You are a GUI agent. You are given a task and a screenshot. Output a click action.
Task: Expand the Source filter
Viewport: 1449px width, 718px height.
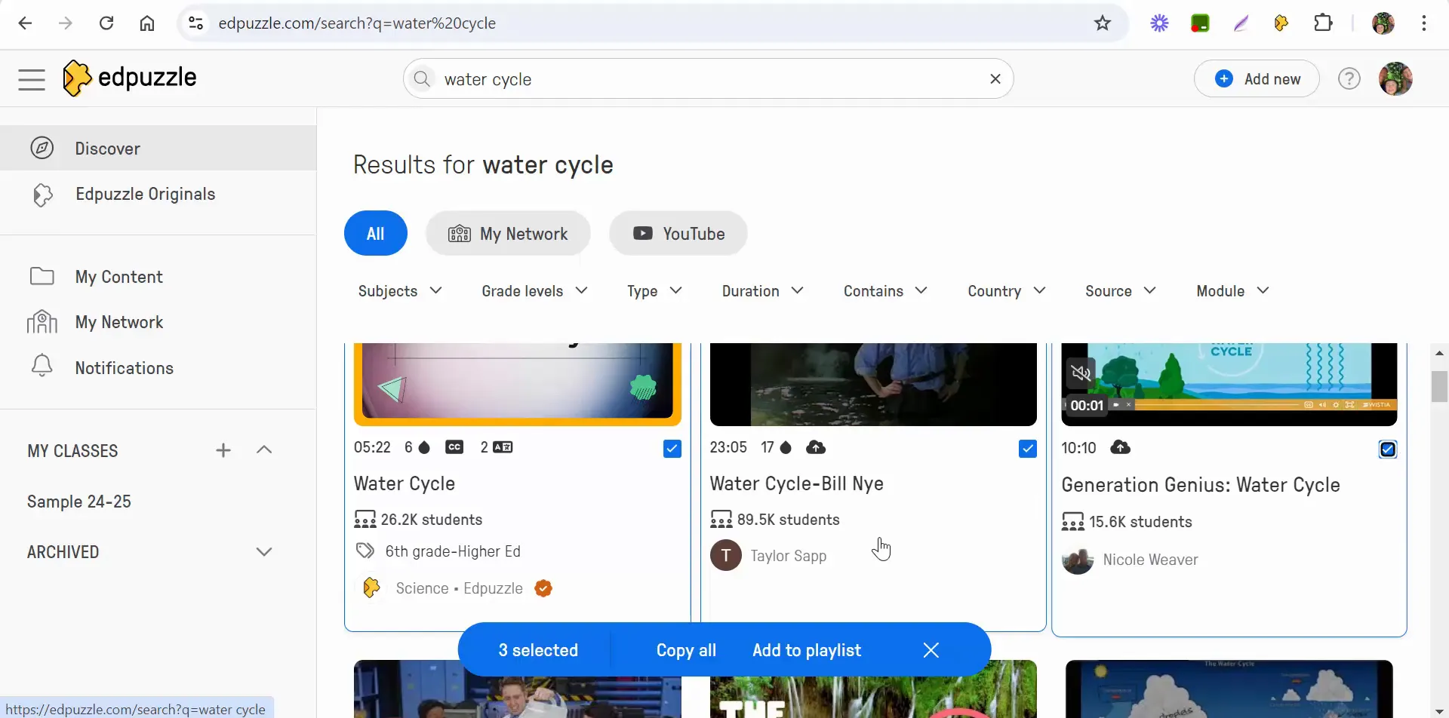pos(1121,291)
